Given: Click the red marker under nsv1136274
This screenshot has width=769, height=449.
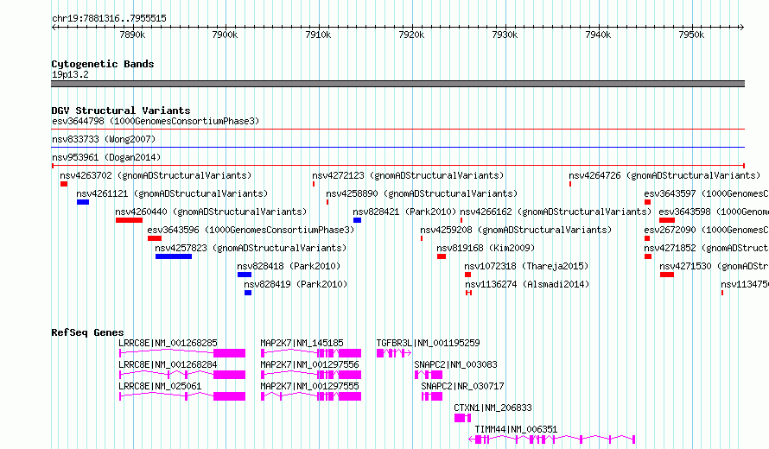Looking at the screenshot, I should [x=469, y=293].
